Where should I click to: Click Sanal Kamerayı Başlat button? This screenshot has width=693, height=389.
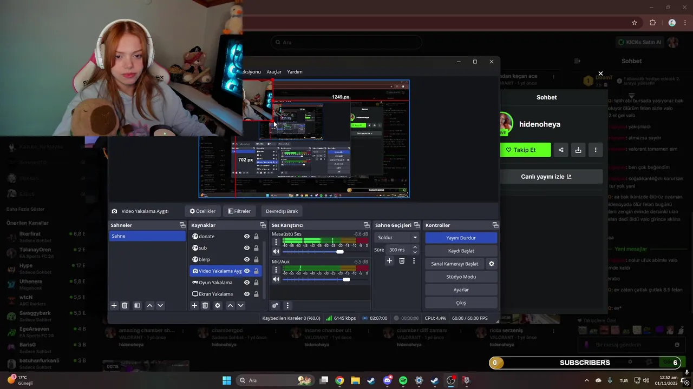pyautogui.click(x=455, y=264)
